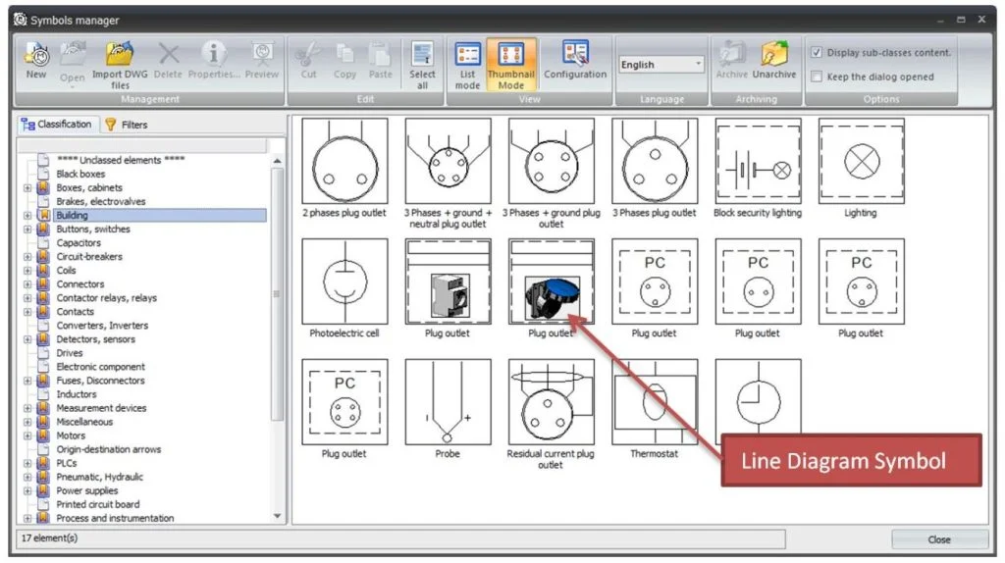The image size is (1005, 563).
Task: Select Unclassed elements in the tree
Action: pyautogui.click(x=121, y=160)
